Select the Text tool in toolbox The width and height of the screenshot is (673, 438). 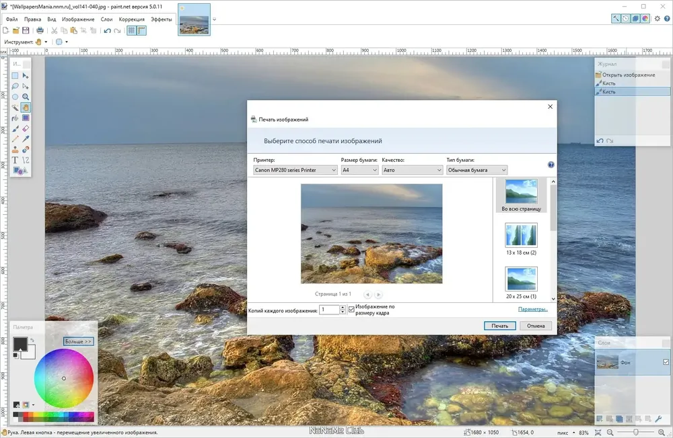coord(15,160)
